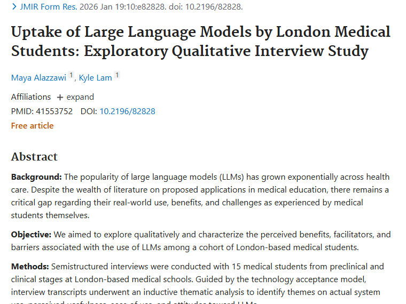Click the Affiliations label
The height and width of the screenshot is (304, 406).
(x=31, y=97)
